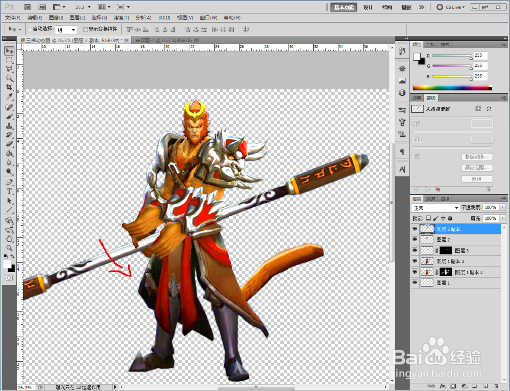This screenshot has height=391, width=510.
Task: Select the Eraser tool
Action: (x=9, y=144)
